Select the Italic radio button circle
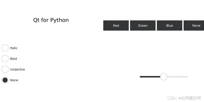This screenshot has width=204, height=102. [5, 48]
